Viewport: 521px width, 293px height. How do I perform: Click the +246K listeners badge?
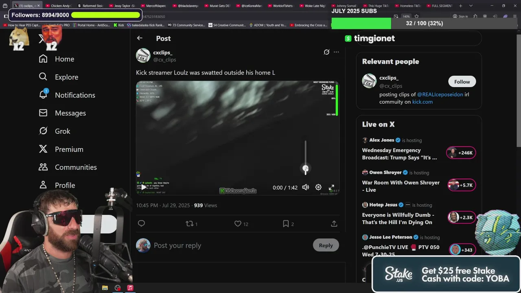coord(461,153)
